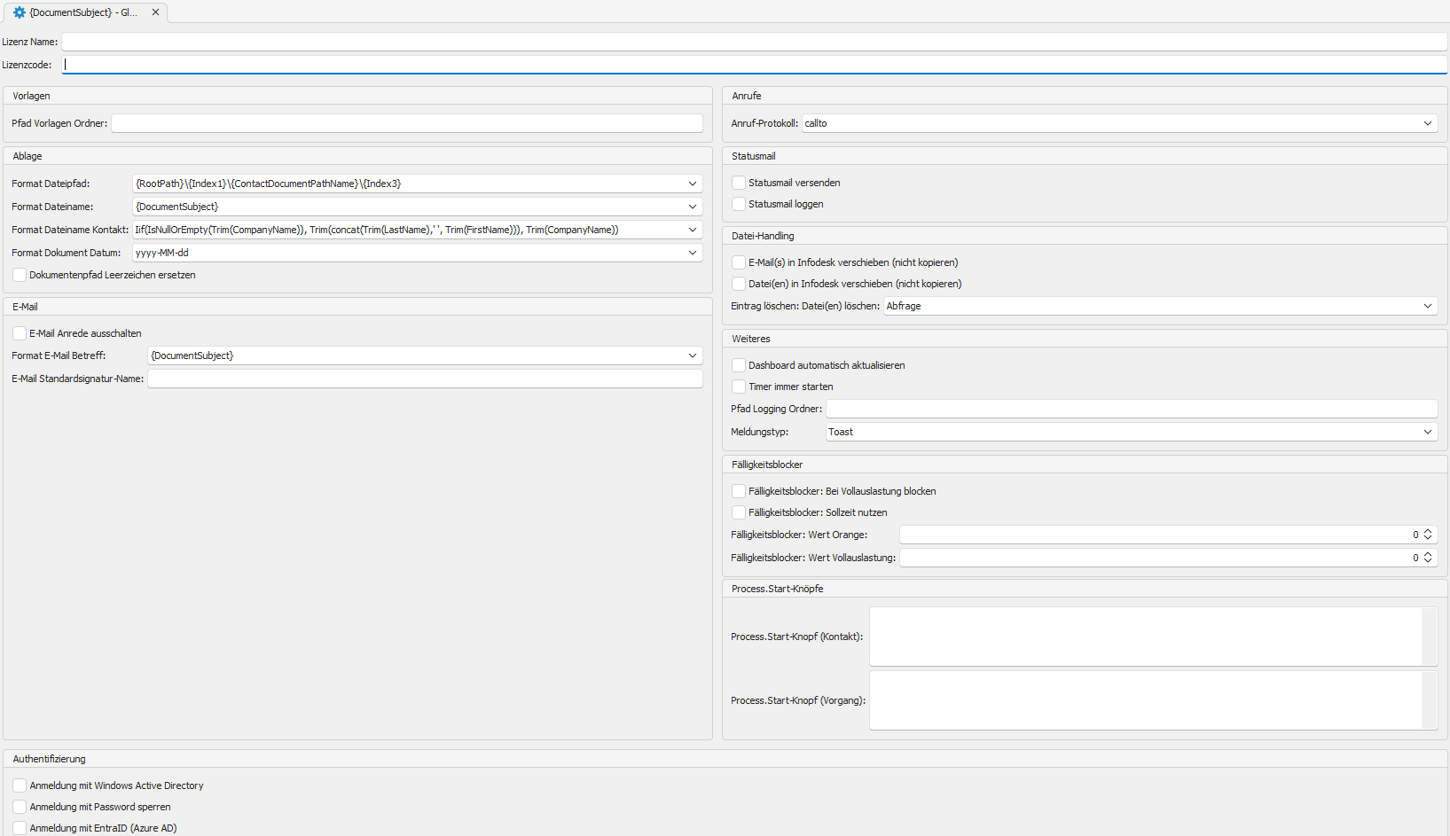Increase Fälligkeitsblocker Wert Orange spinner value
This screenshot has width=1450, height=836.
pos(1428,531)
